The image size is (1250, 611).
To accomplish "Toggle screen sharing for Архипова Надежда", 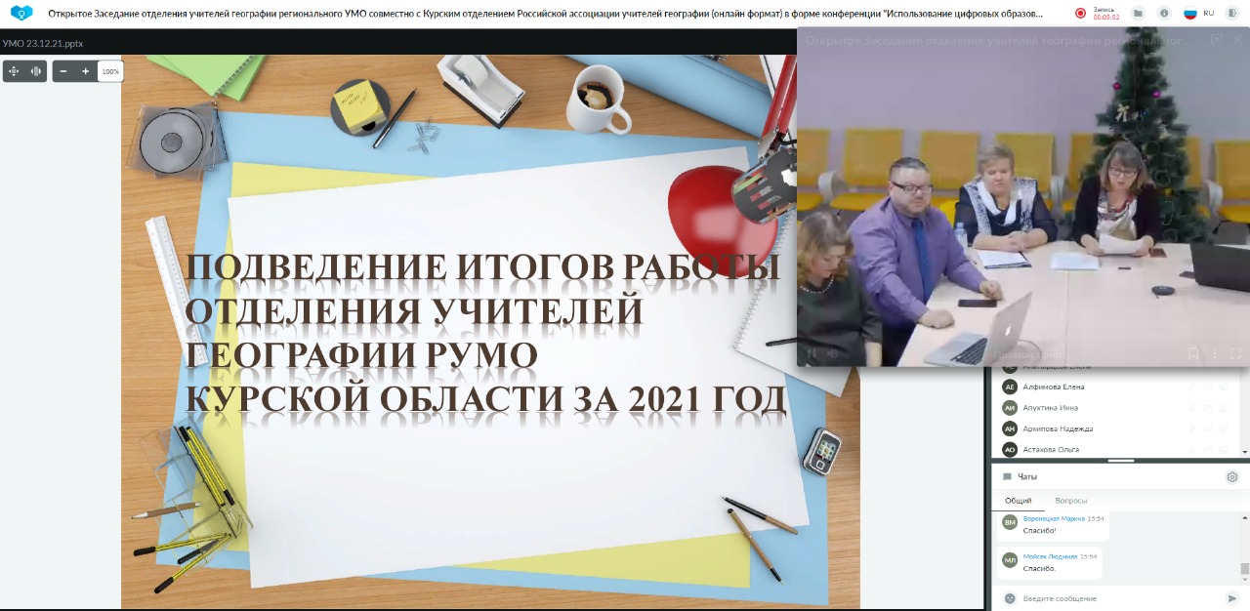I will (x=1223, y=428).
